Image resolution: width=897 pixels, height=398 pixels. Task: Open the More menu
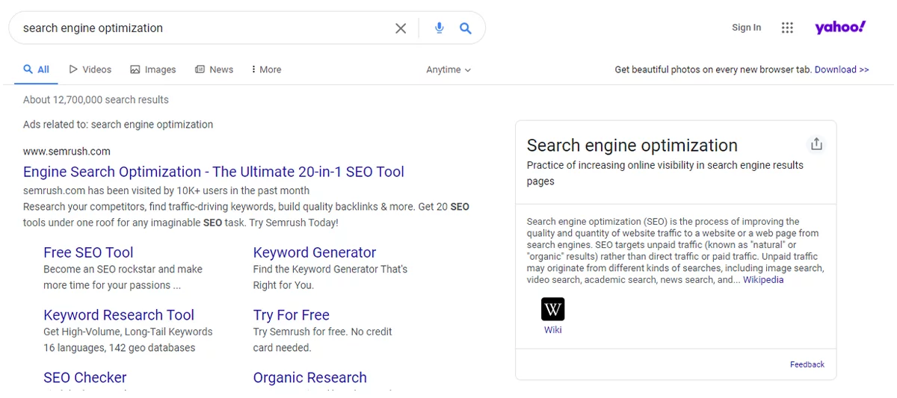pyautogui.click(x=266, y=69)
